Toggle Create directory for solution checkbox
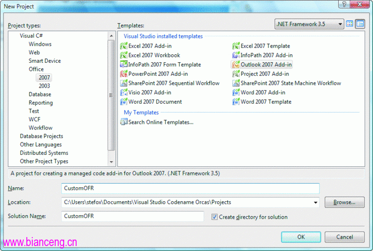The height and width of the screenshot is (251, 373). 214,217
